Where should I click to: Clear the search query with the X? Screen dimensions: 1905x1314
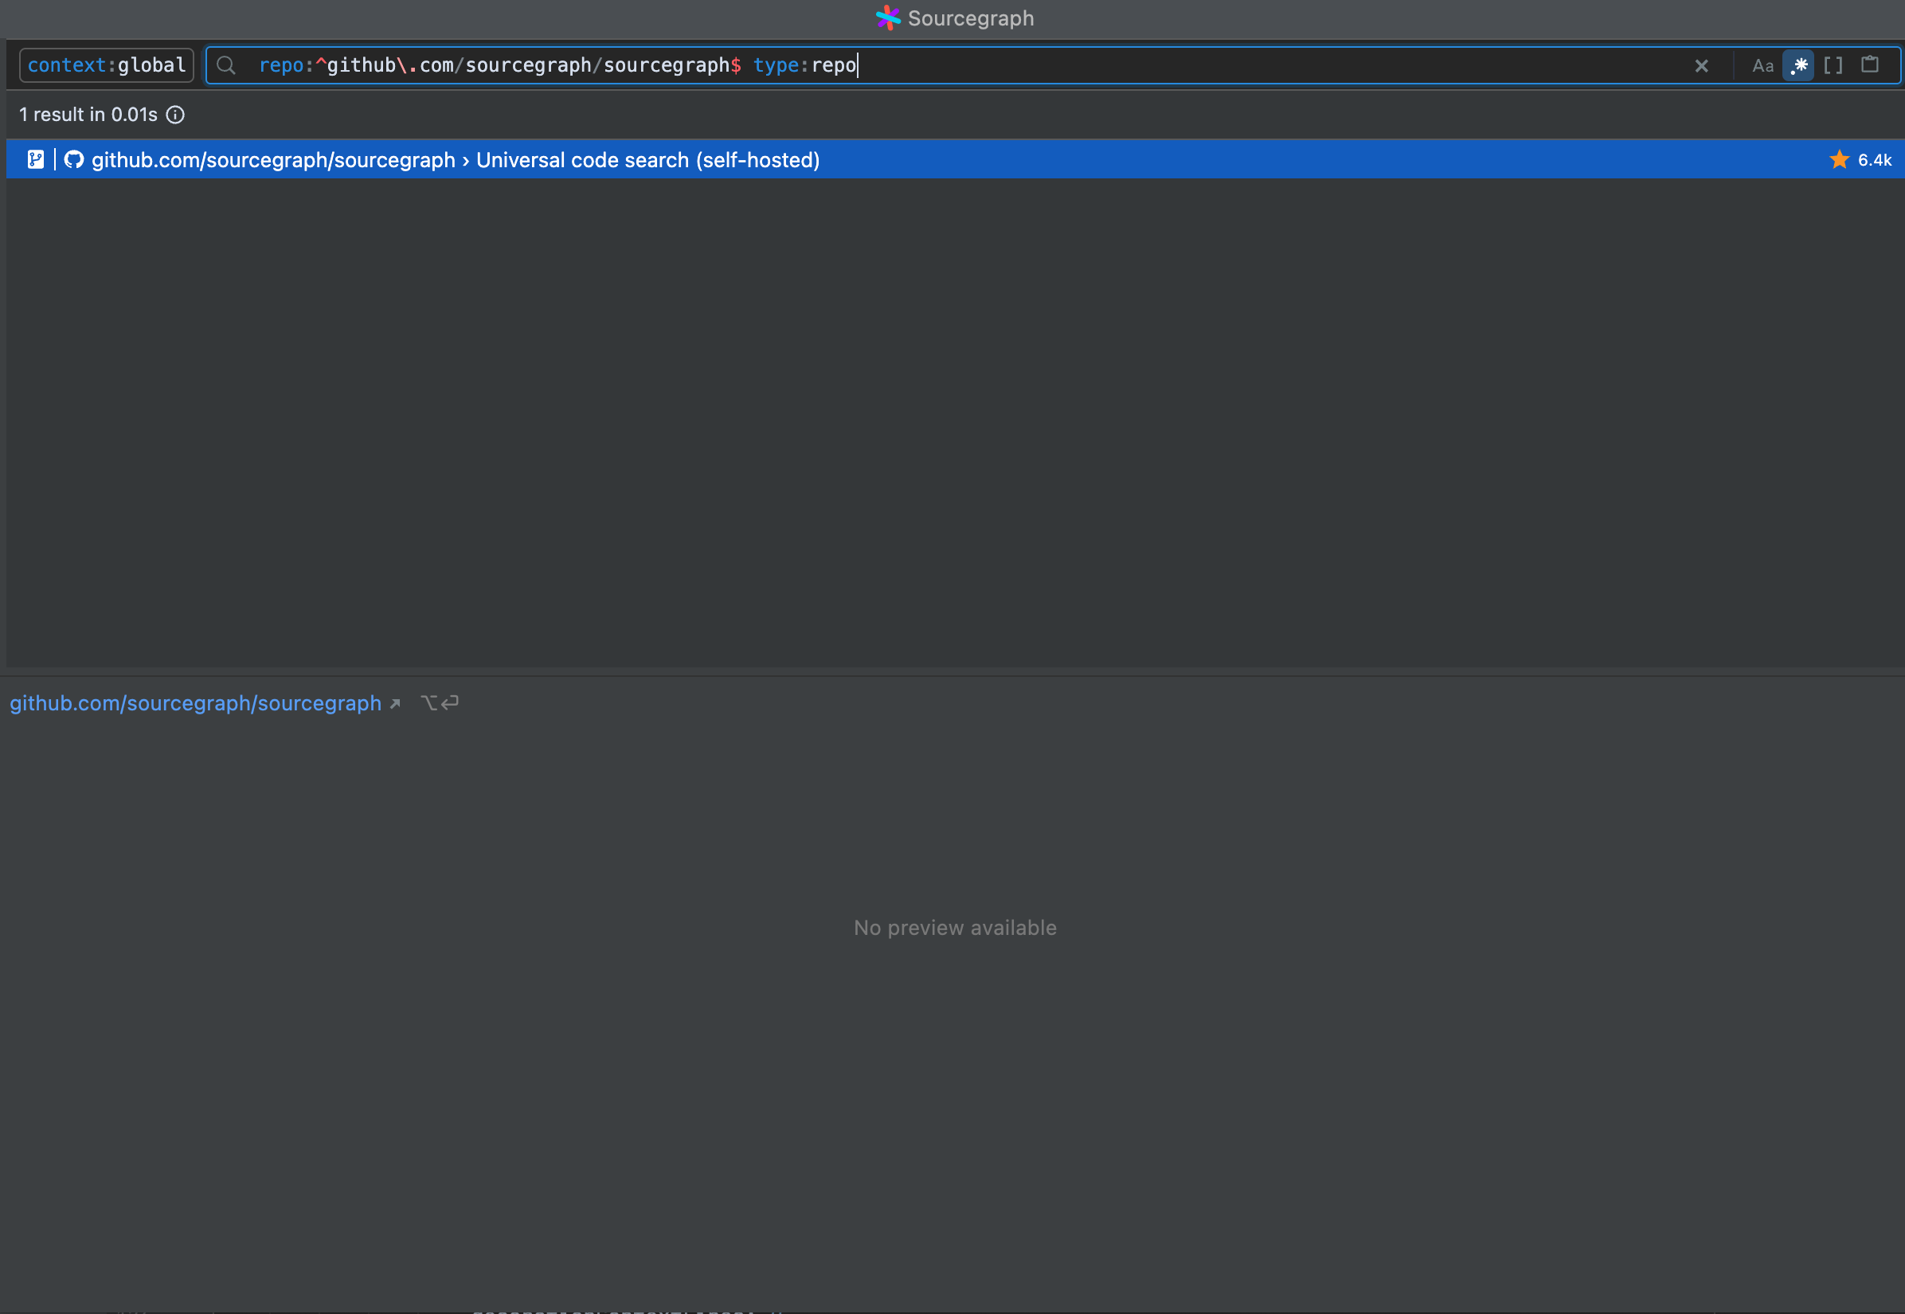[1701, 66]
